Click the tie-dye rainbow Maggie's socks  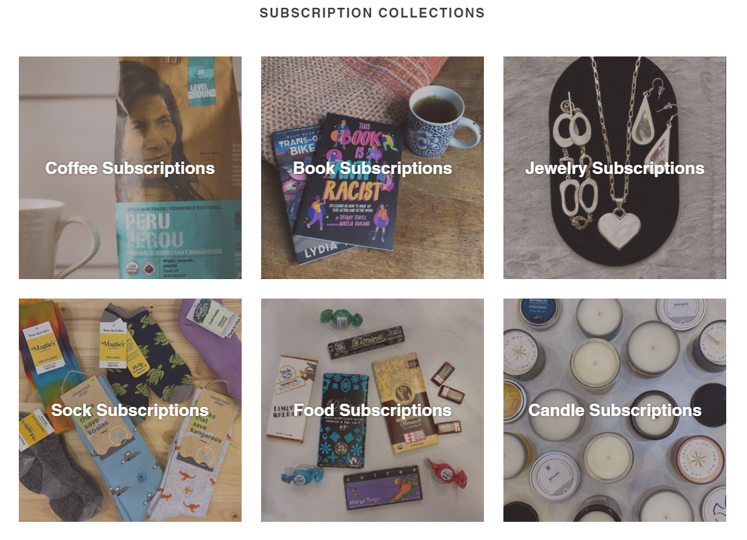point(42,362)
